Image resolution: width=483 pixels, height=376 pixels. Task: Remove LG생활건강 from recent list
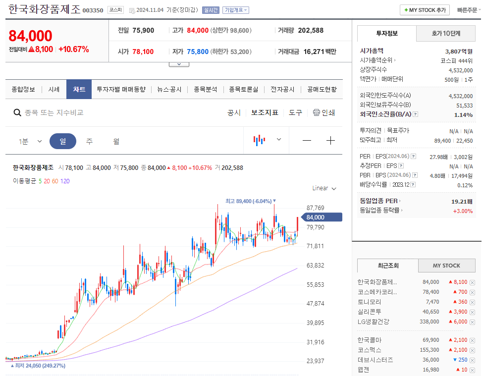tap(472, 322)
